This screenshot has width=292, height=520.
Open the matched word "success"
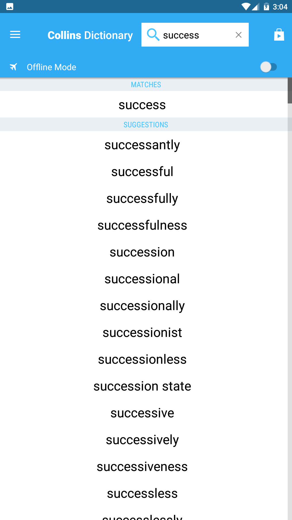pyautogui.click(x=142, y=105)
